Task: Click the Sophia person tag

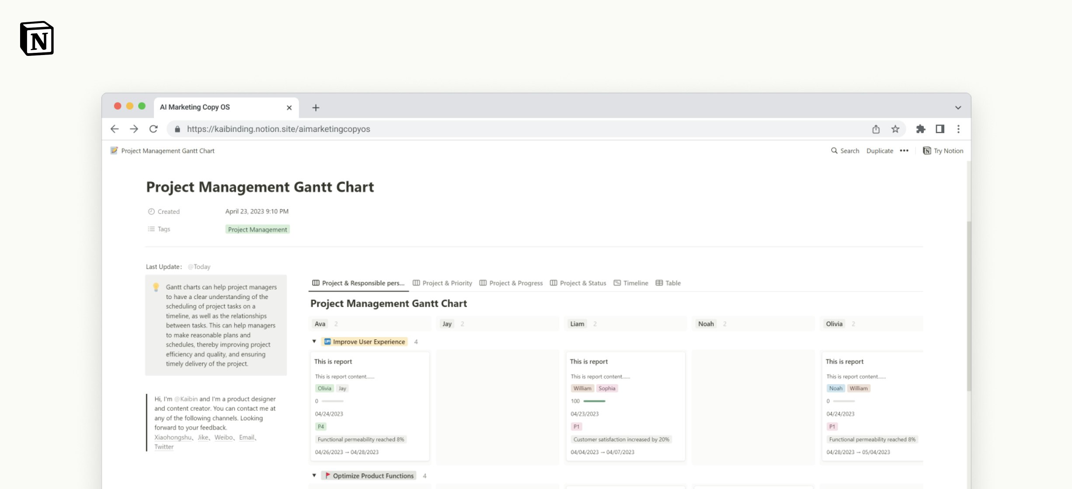Action: coord(607,388)
